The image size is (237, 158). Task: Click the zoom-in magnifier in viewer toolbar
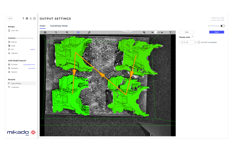(x=67, y=32)
